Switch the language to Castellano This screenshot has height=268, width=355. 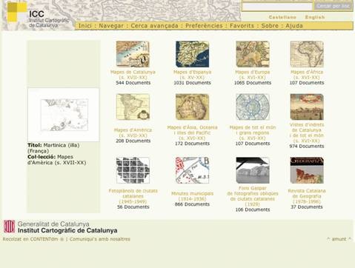[x=282, y=17]
